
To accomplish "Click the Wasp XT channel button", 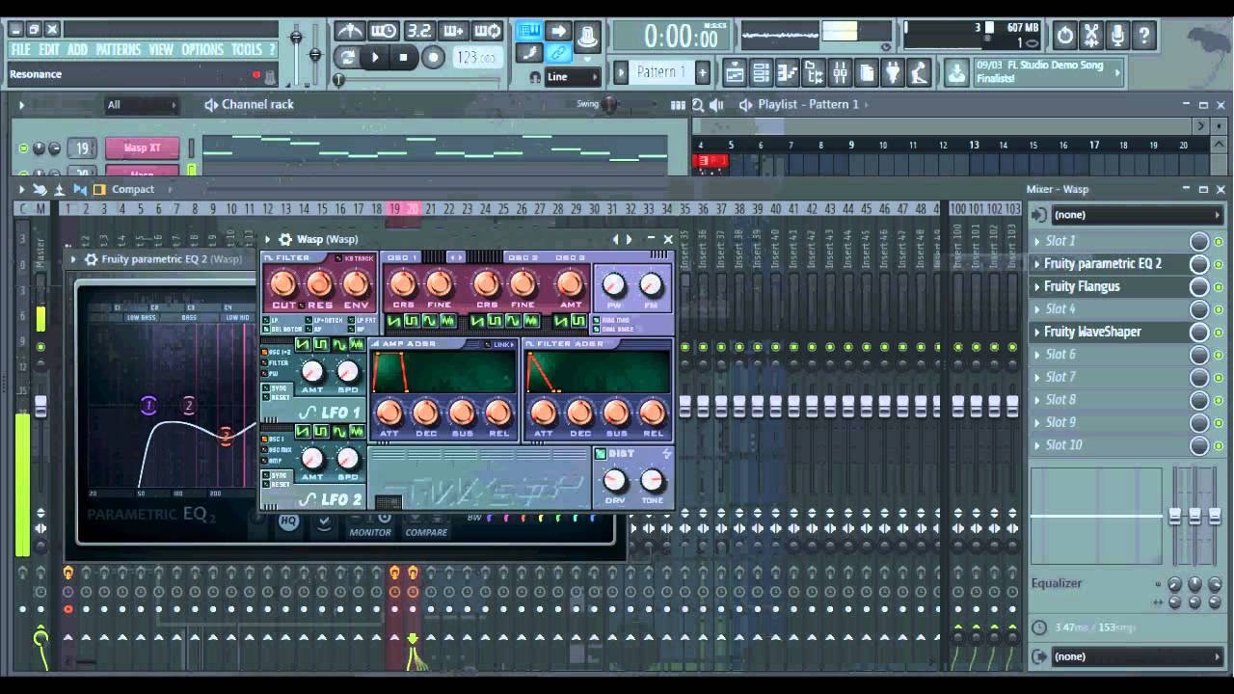I will tap(142, 148).
